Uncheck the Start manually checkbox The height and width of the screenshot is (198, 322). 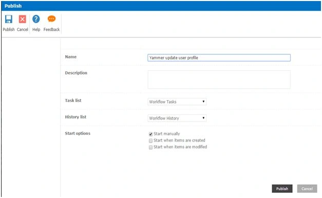pos(150,134)
